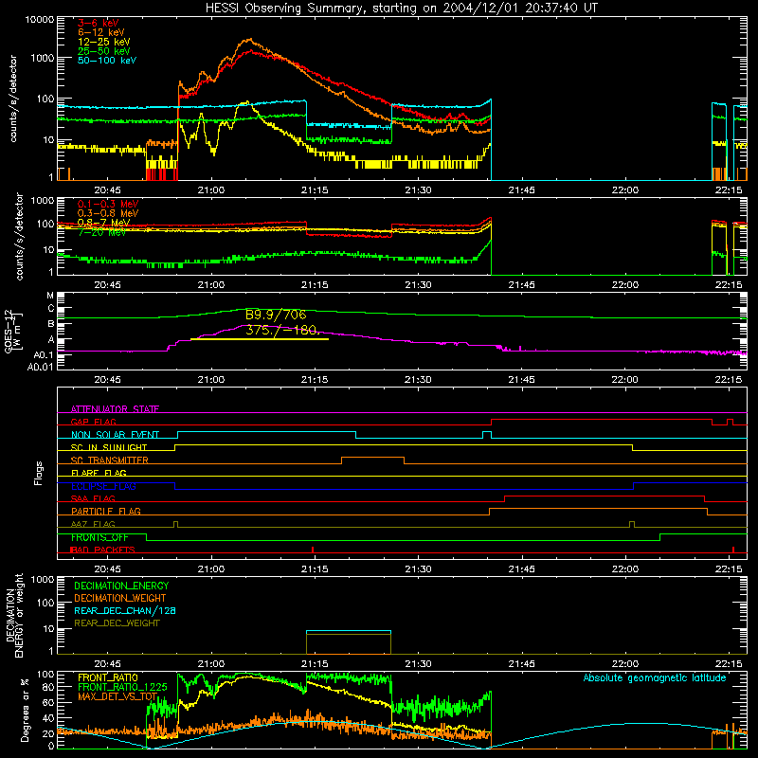Click the vertical Flags axis title
Viewport: 758px width, 758px height.
point(39,473)
